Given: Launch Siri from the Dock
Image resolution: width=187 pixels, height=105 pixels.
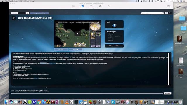Looking at the screenshot, I should (x=11, y=102).
